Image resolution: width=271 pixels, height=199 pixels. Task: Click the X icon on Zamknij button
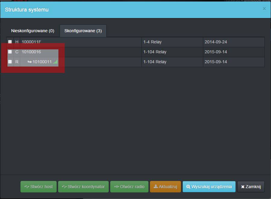[243, 187]
